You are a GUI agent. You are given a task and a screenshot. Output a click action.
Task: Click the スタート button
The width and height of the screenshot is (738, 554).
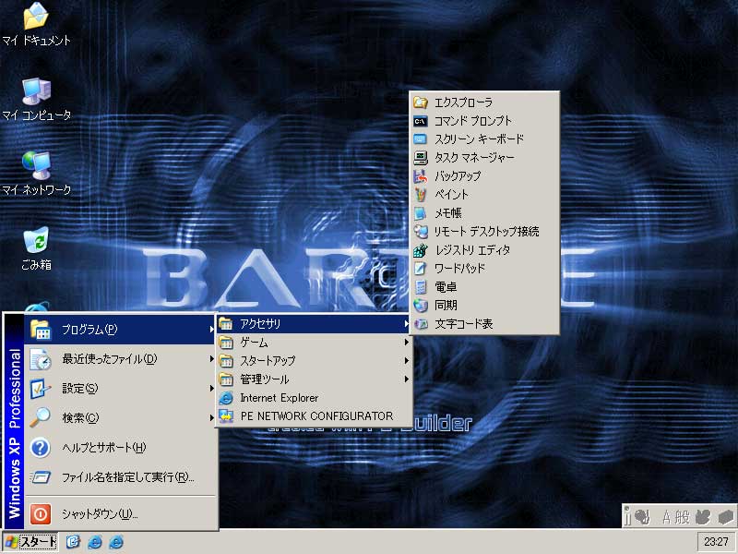pos(30,542)
